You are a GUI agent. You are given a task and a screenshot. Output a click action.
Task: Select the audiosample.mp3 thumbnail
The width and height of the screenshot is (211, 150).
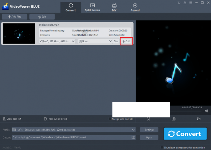point(19,33)
